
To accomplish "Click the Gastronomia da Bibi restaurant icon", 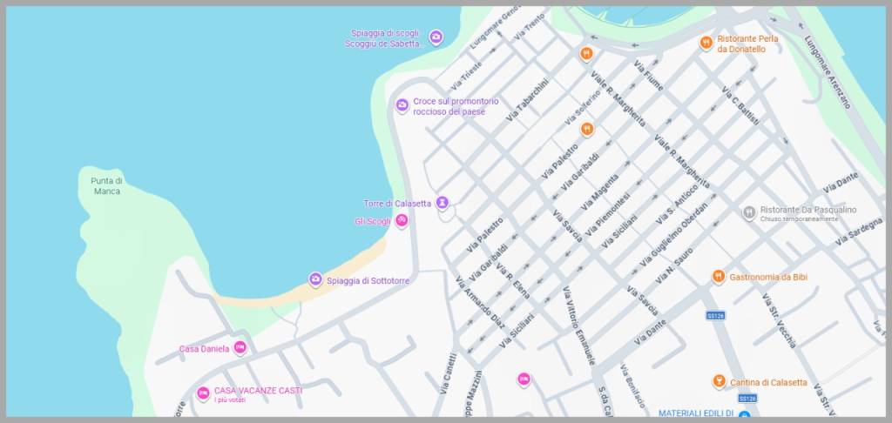I will pos(718,277).
